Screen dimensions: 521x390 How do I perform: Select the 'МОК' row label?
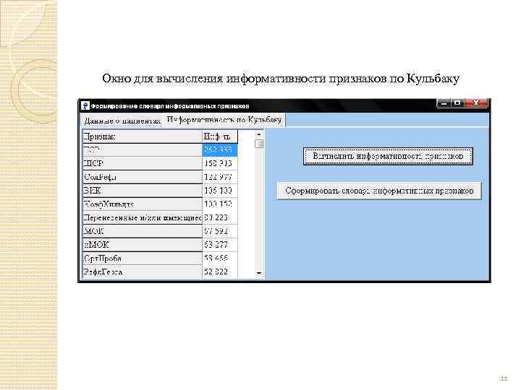143,232
